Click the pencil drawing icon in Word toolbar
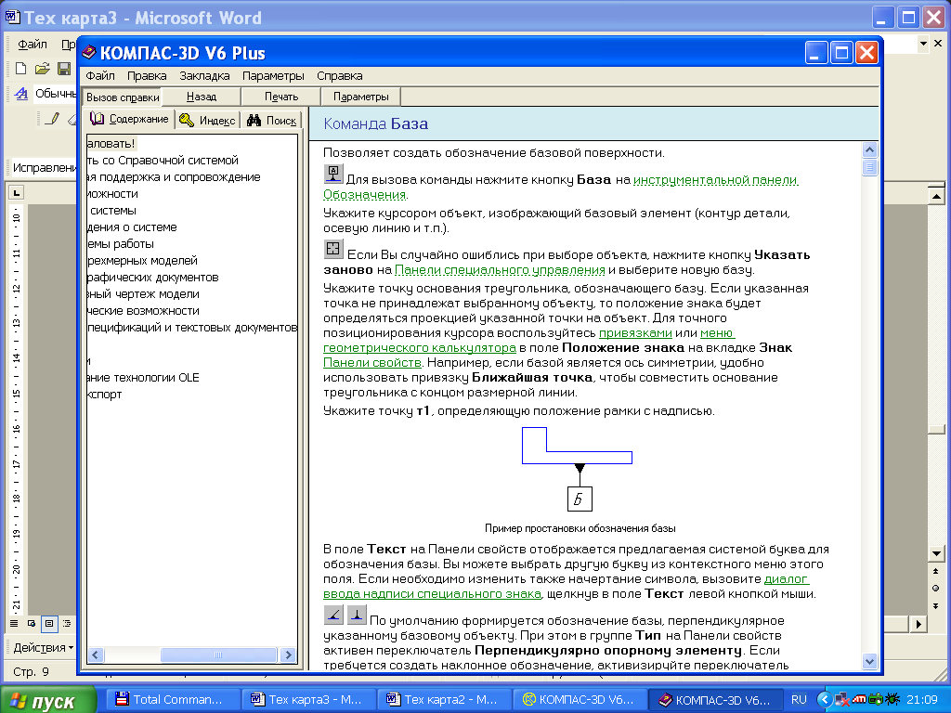This screenshot has width=951, height=713. (53, 118)
